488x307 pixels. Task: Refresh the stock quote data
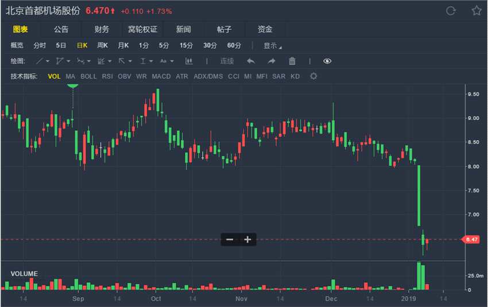coord(451,11)
